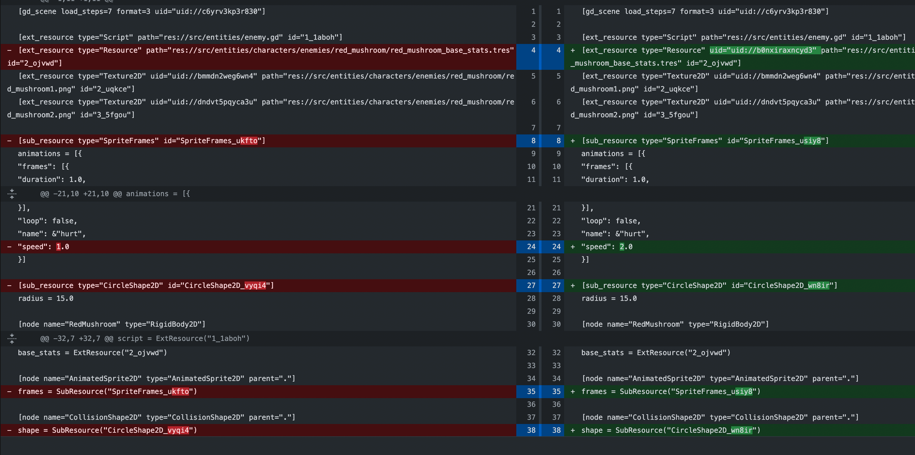Click the minus marker on the SpriteFrames_ukfto line
Image resolution: width=915 pixels, height=455 pixels.
(x=9, y=141)
